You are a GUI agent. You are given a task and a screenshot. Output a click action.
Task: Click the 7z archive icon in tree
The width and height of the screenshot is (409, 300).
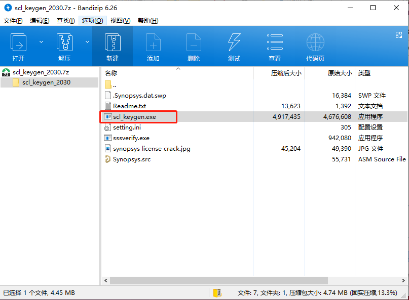tap(6, 72)
